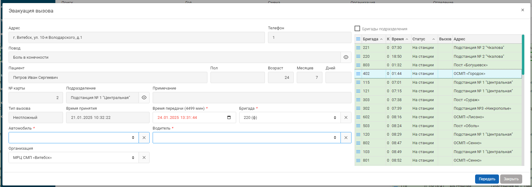View Повод details with eye icon
The width and height of the screenshot is (532, 187).
(346, 57)
